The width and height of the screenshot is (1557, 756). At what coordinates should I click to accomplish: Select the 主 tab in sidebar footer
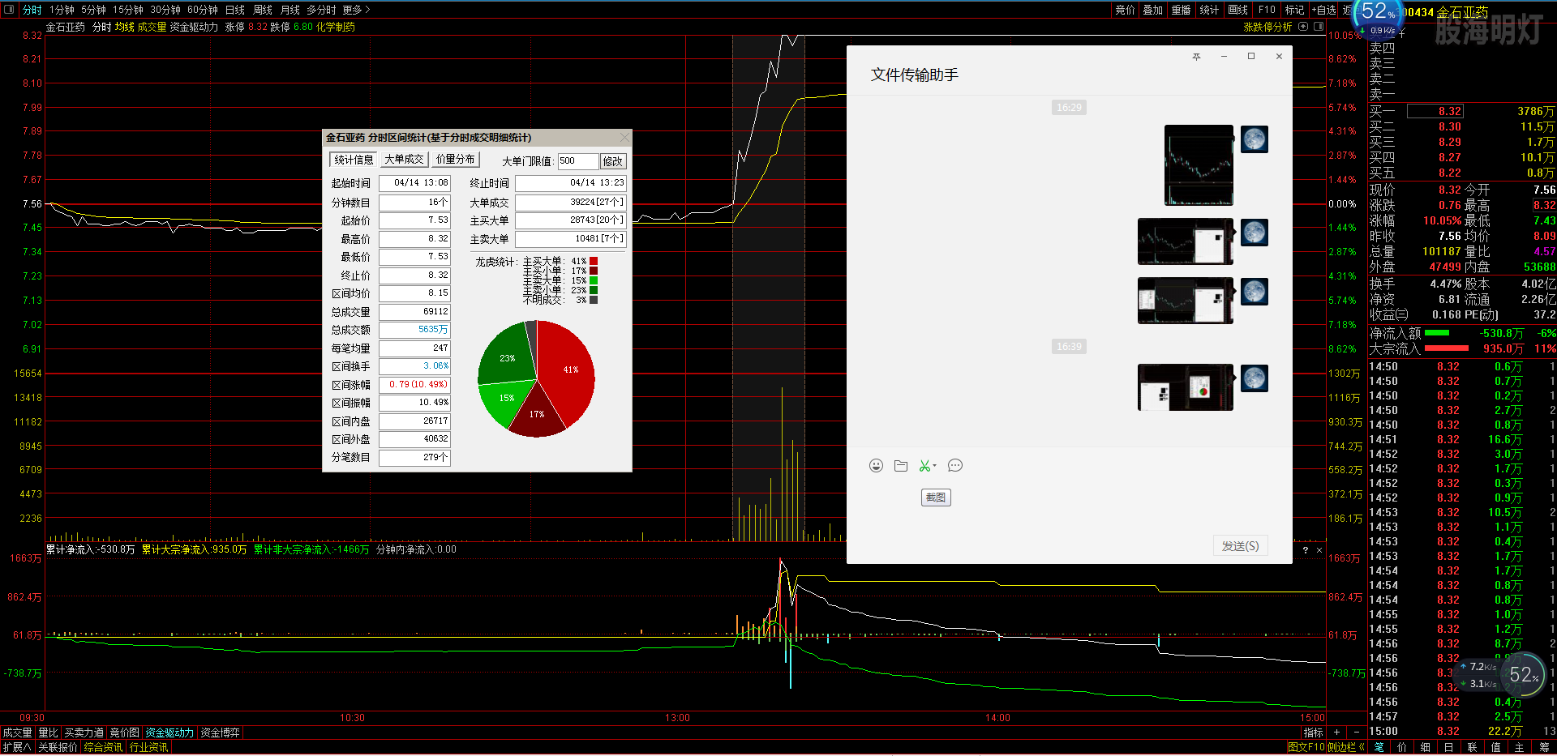click(x=1520, y=747)
